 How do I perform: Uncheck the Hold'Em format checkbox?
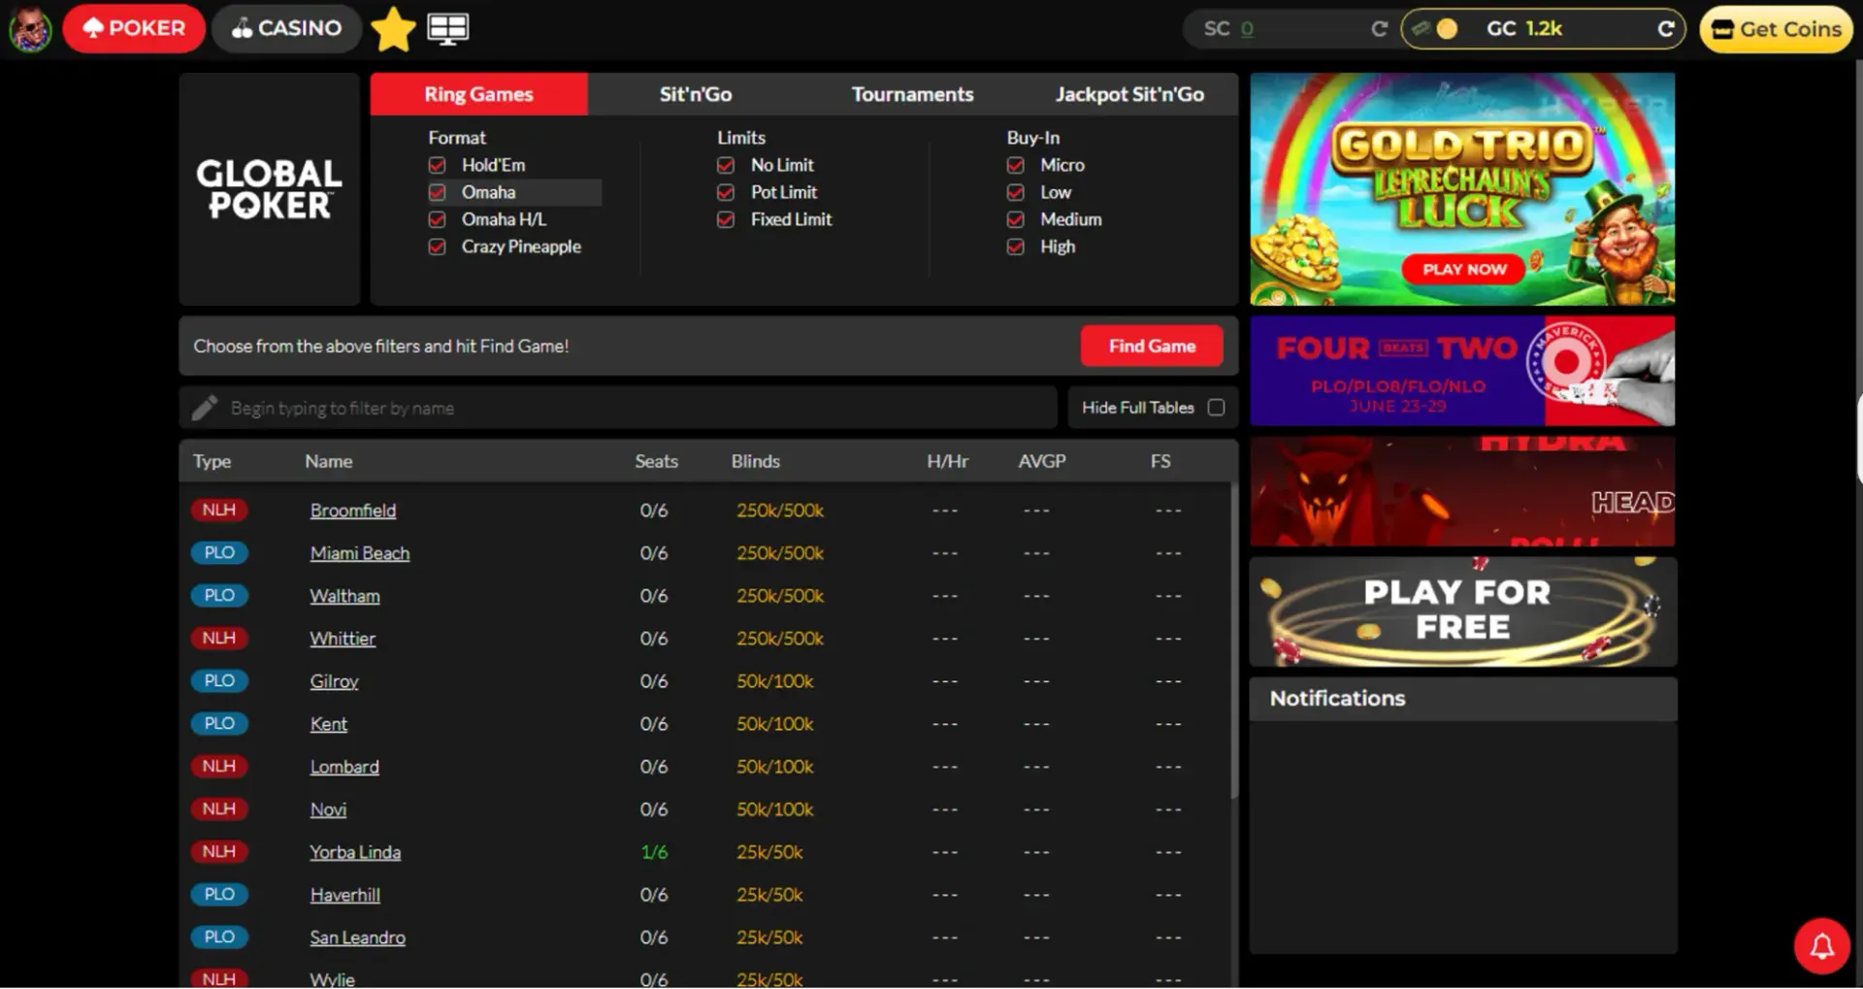438,165
